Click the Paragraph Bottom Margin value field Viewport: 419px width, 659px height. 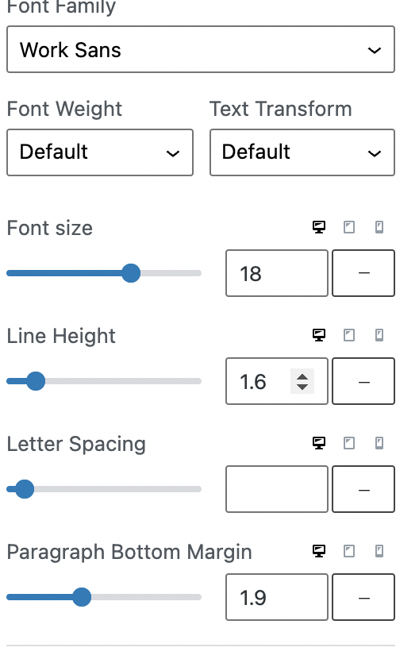coord(276,597)
